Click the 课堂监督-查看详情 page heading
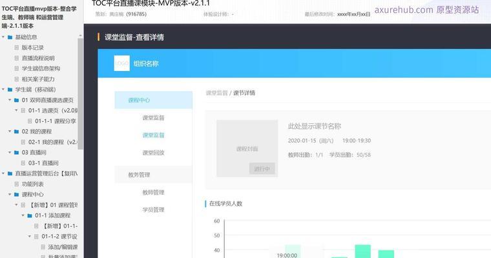The height and width of the screenshot is (258, 491). click(x=134, y=37)
